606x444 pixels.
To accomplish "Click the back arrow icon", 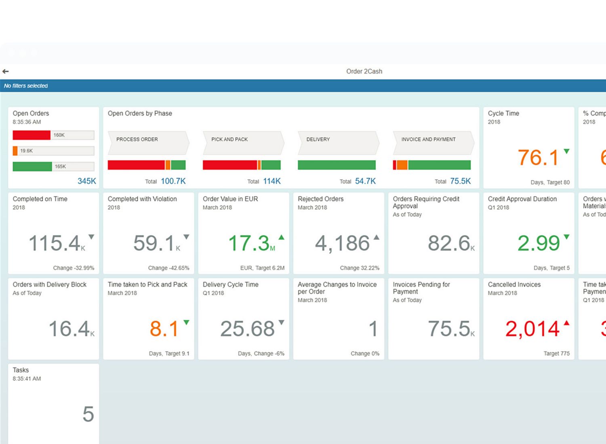I will pyautogui.click(x=6, y=71).
